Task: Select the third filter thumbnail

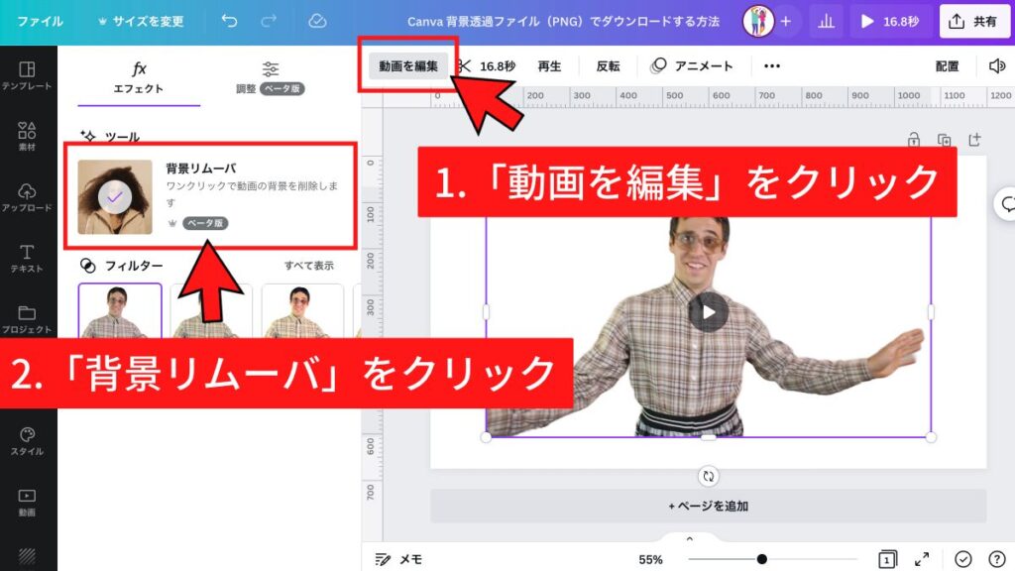Action: coord(302,310)
